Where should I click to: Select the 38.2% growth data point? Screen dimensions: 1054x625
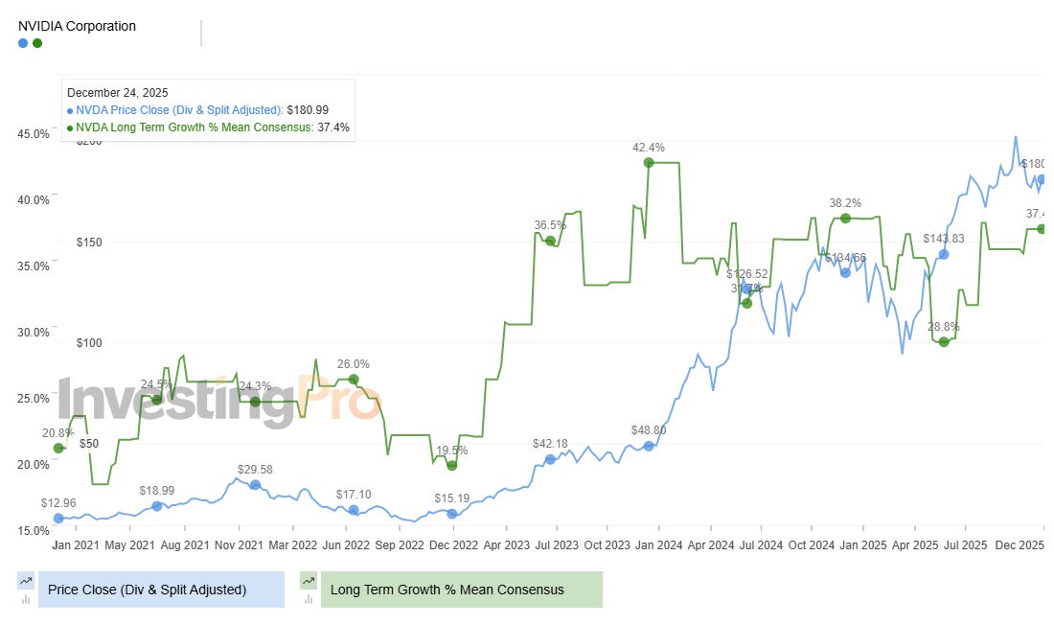coord(846,218)
